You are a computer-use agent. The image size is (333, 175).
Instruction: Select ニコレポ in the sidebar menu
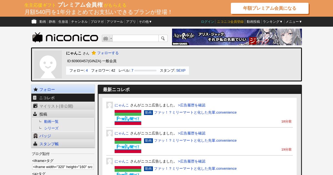click(63, 98)
